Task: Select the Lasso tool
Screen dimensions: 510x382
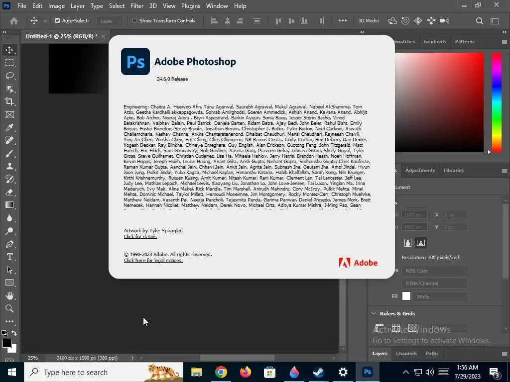Action: point(9,76)
